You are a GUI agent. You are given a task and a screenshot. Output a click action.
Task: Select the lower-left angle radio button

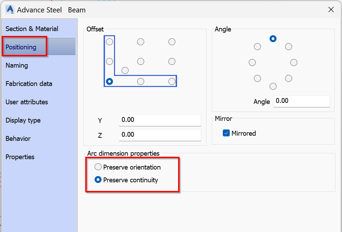257,78
